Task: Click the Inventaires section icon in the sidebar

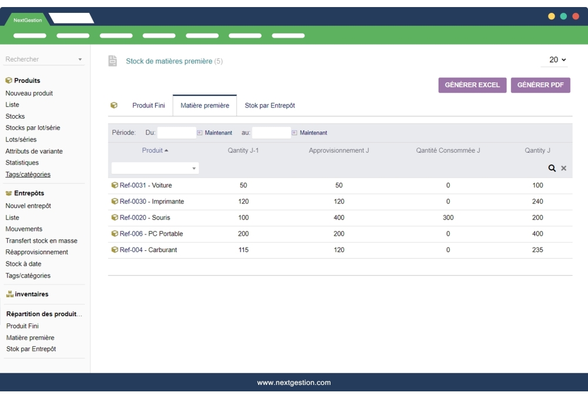Action: click(8, 294)
